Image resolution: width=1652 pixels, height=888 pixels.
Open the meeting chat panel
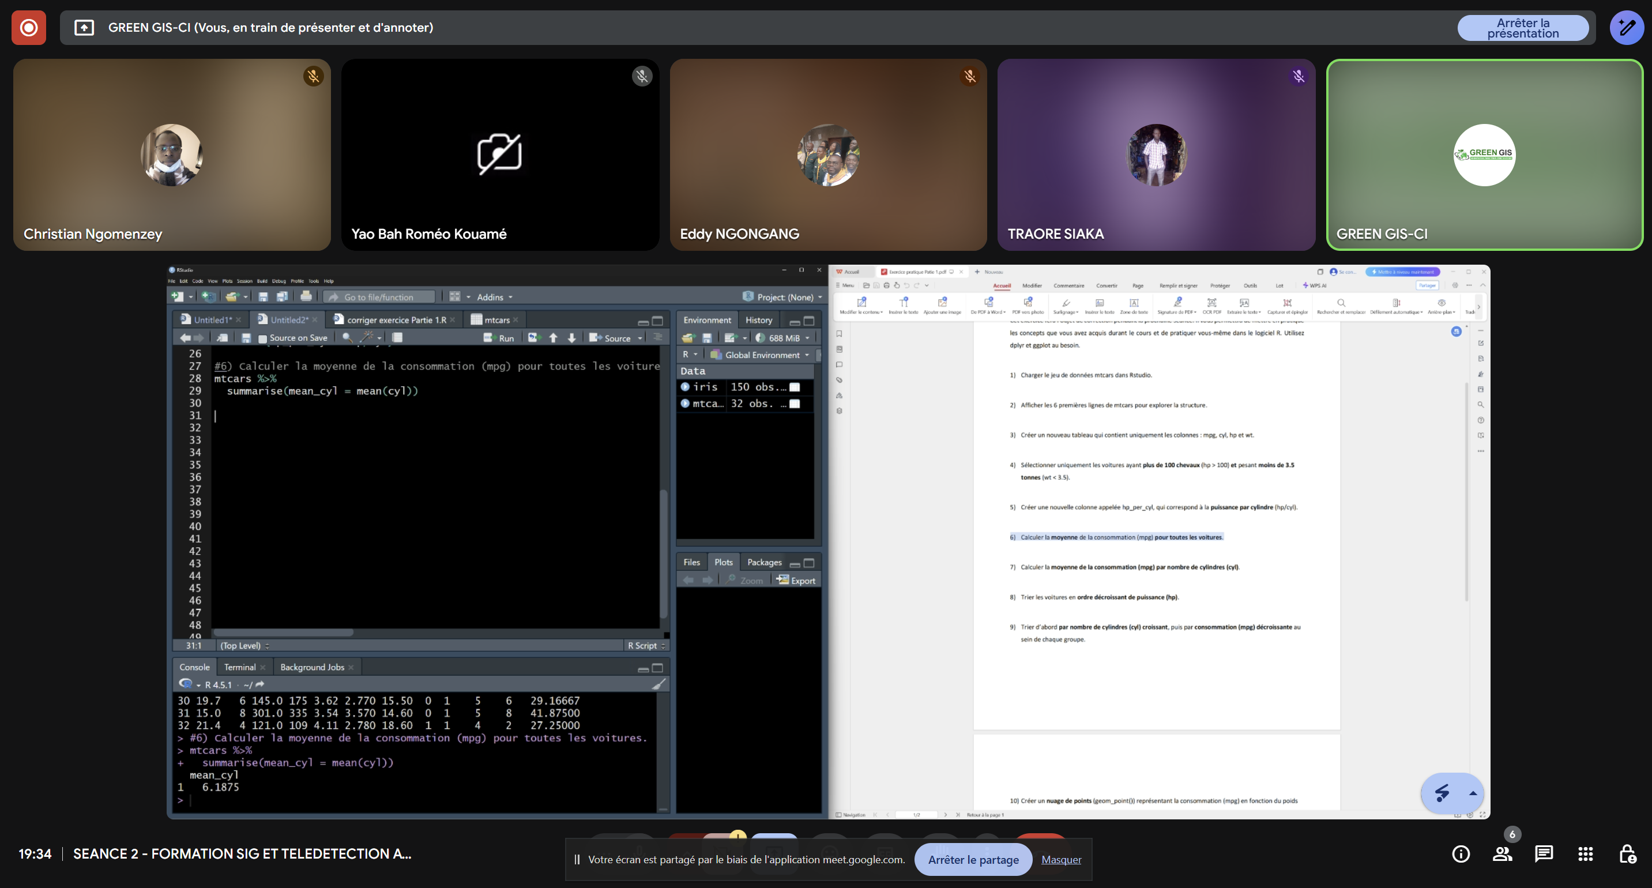pos(1544,853)
